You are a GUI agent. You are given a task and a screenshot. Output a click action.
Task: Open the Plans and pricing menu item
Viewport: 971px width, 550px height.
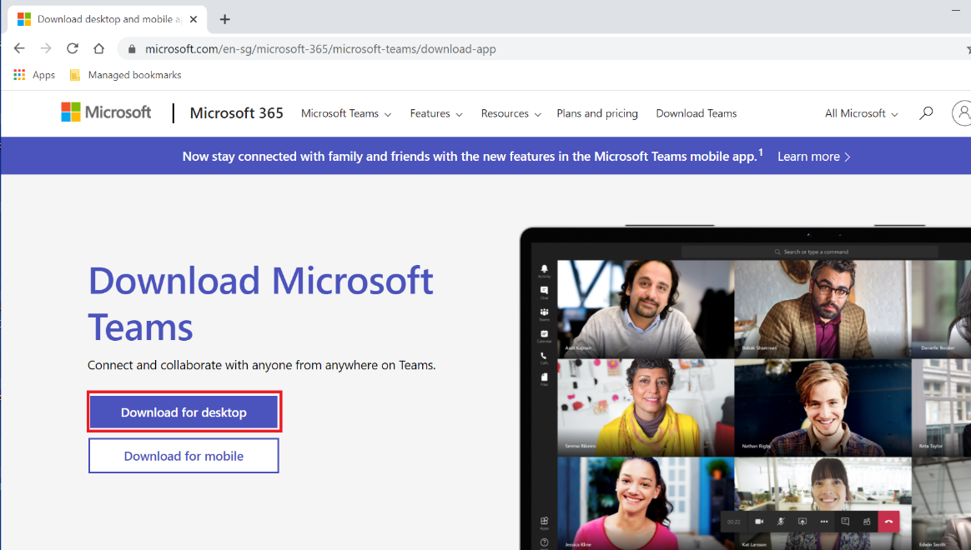(x=597, y=114)
